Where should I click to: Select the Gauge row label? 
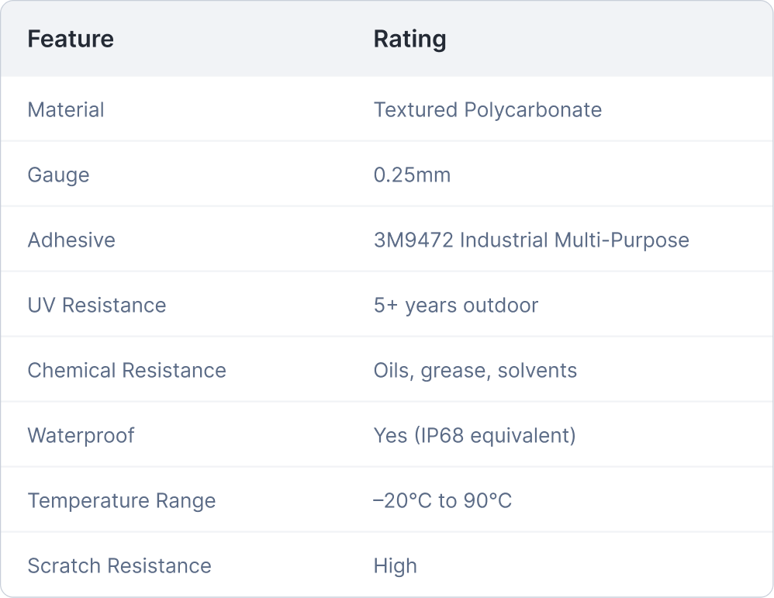coord(58,175)
